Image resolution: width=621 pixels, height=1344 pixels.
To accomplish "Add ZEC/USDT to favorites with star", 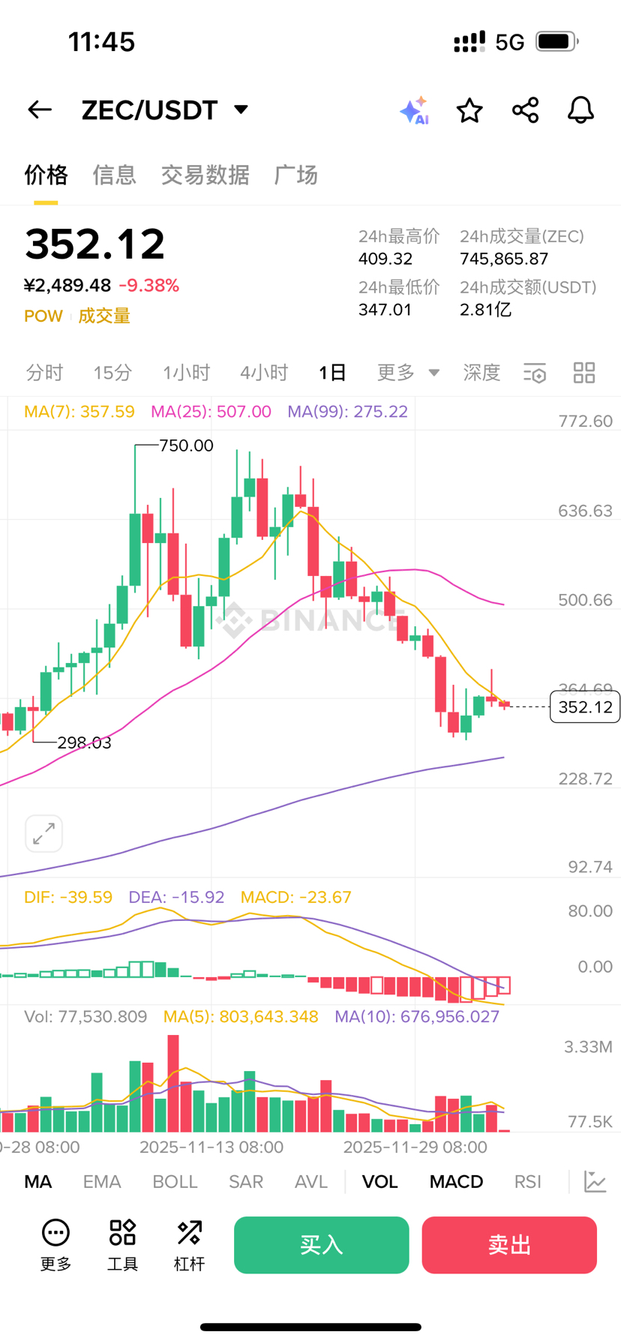I will 469,110.
